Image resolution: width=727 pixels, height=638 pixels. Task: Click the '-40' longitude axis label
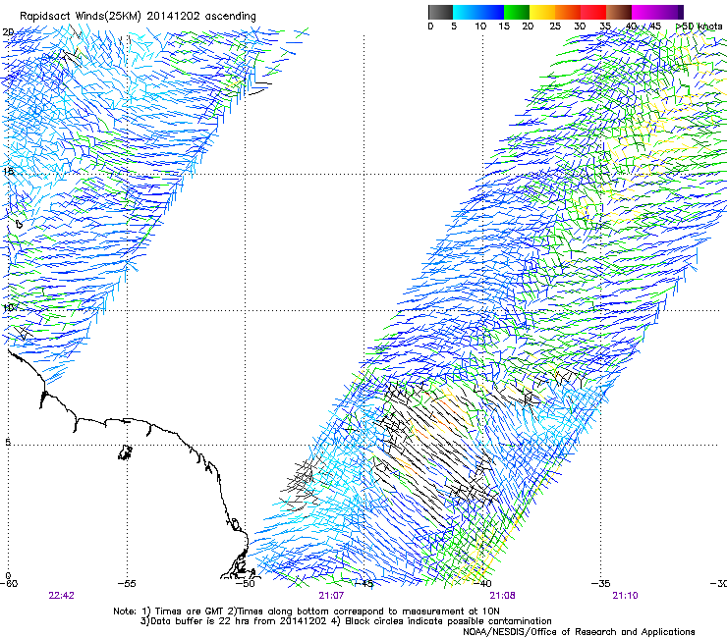coord(482,583)
